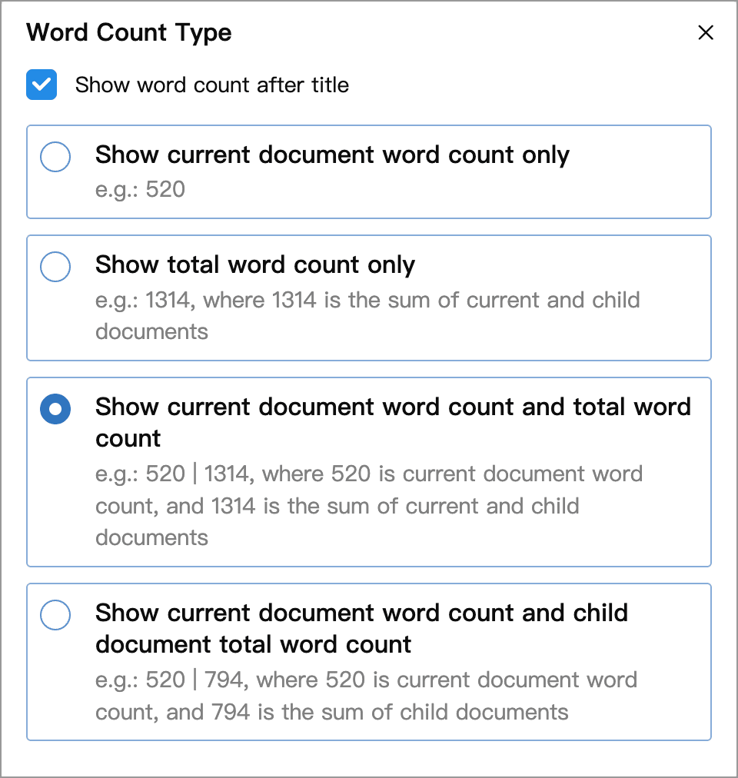The height and width of the screenshot is (778, 738).
Task: Click the 'count' continuation line of the third option heading
Action: pos(128,439)
